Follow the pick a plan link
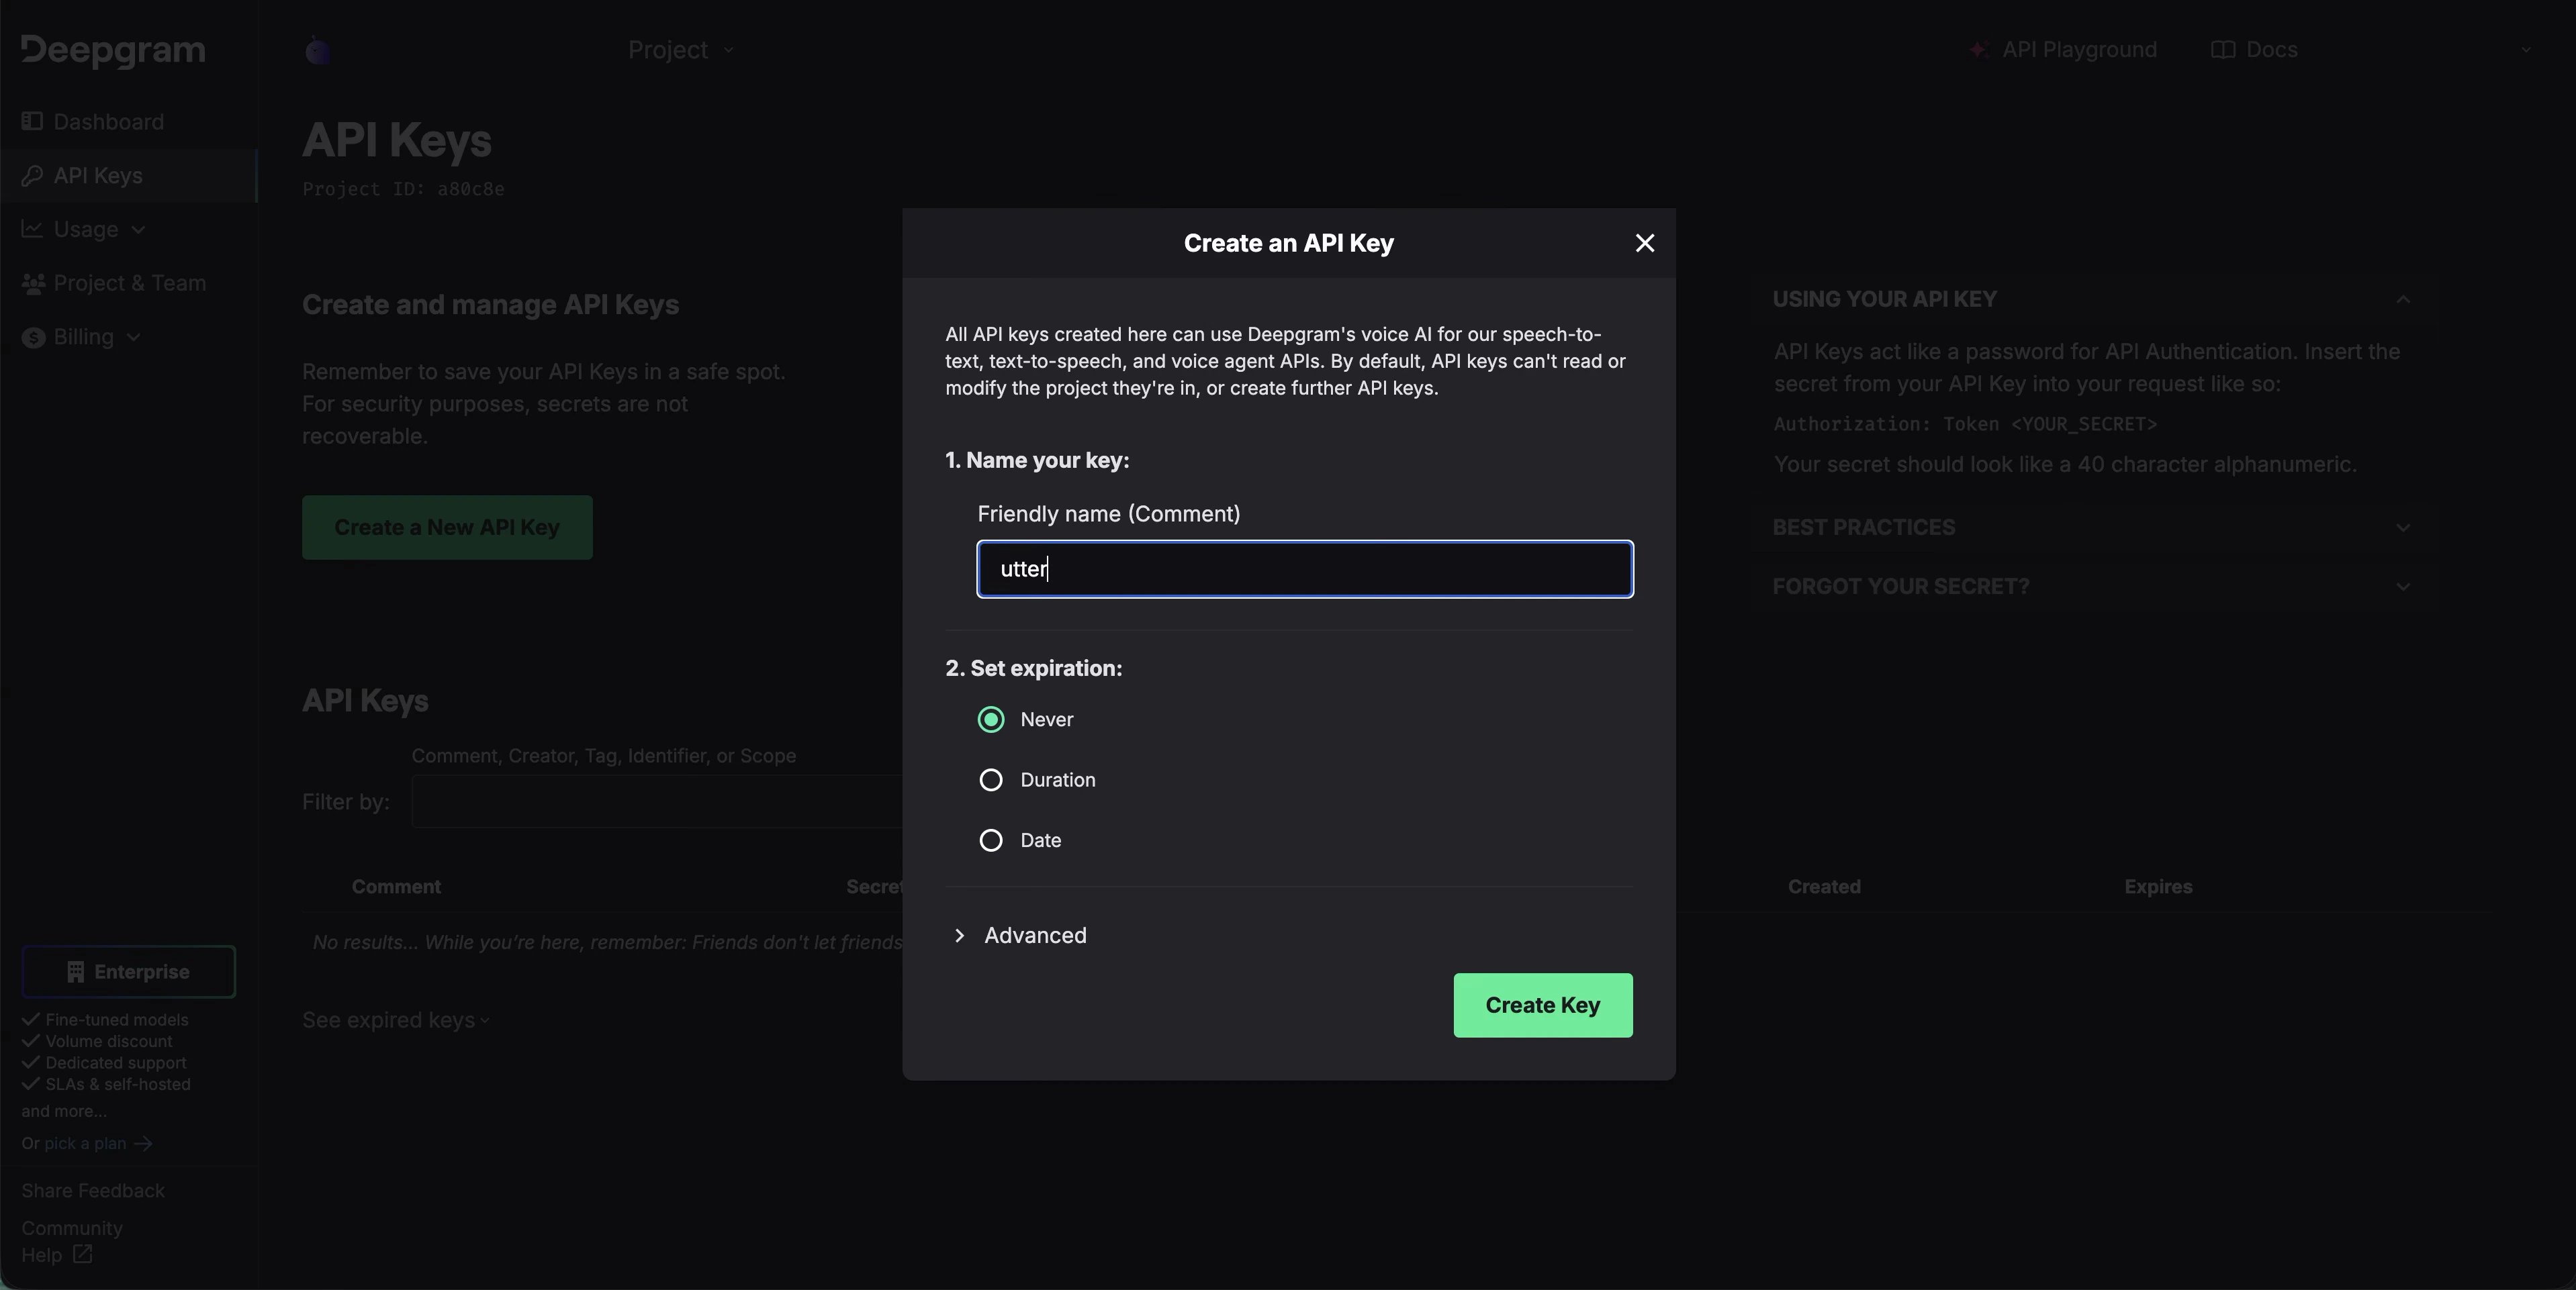The image size is (2576, 1290). click(85, 1143)
